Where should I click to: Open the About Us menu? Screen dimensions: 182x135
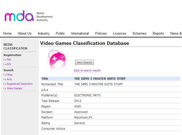click(x=24, y=33)
